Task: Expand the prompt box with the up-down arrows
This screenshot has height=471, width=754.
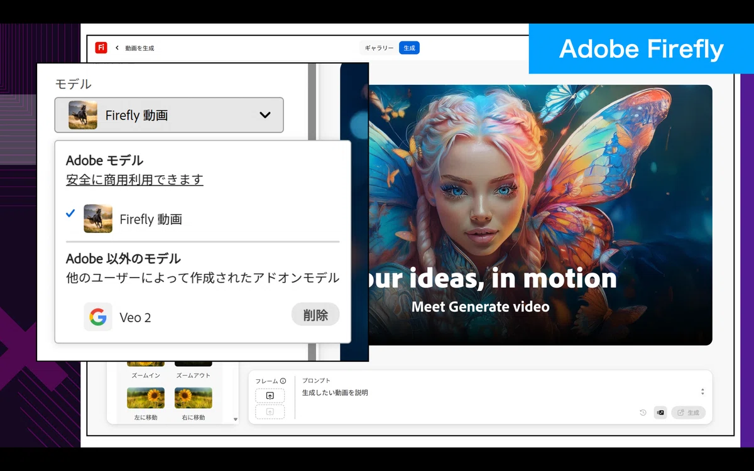Action: (x=702, y=392)
